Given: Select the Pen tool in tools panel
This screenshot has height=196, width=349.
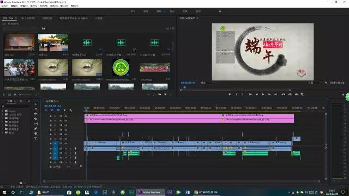Looking at the screenshot, I should click(35, 128).
